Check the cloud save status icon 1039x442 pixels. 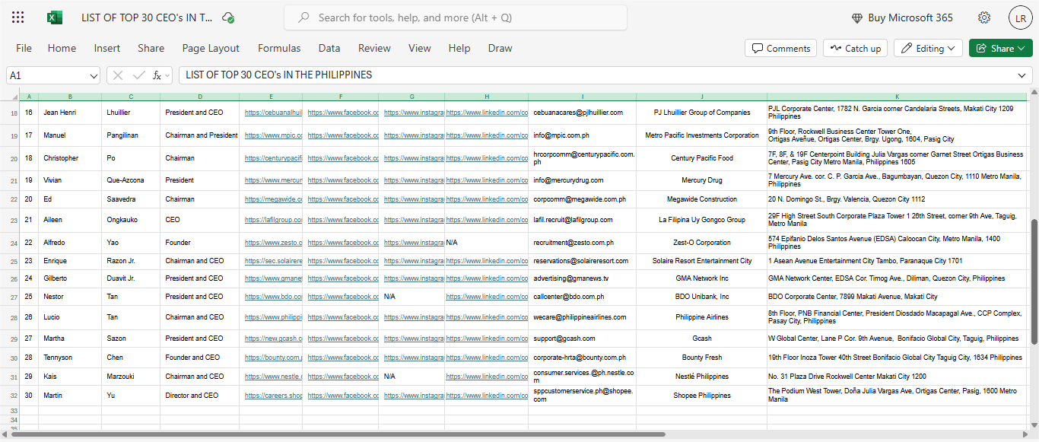pyautogui.click(x=228, y=17)
